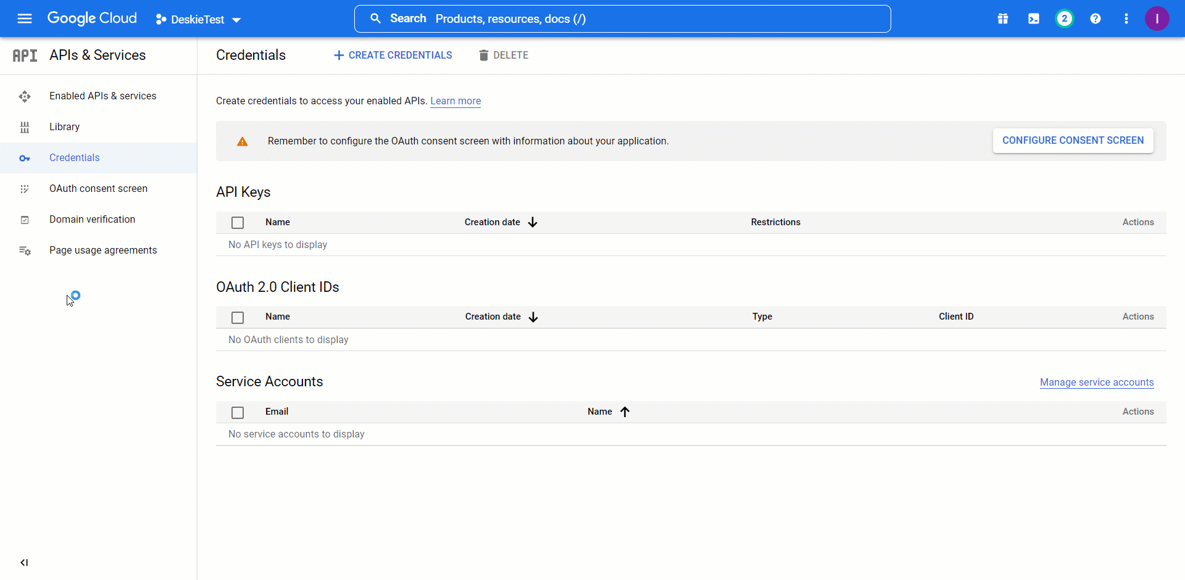Click the OAuth Type column header
This screenshot has width=1185, height=580.
click(762, 317)
